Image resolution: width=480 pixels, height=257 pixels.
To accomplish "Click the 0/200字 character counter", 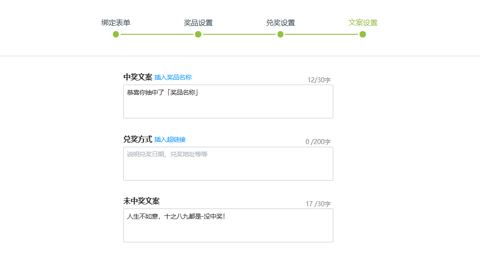I will coord(318,142).
